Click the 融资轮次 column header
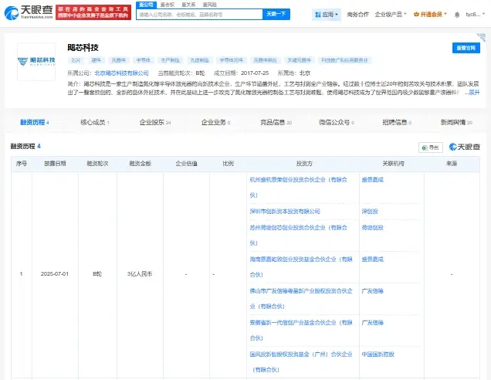 (x=97, y=164)
